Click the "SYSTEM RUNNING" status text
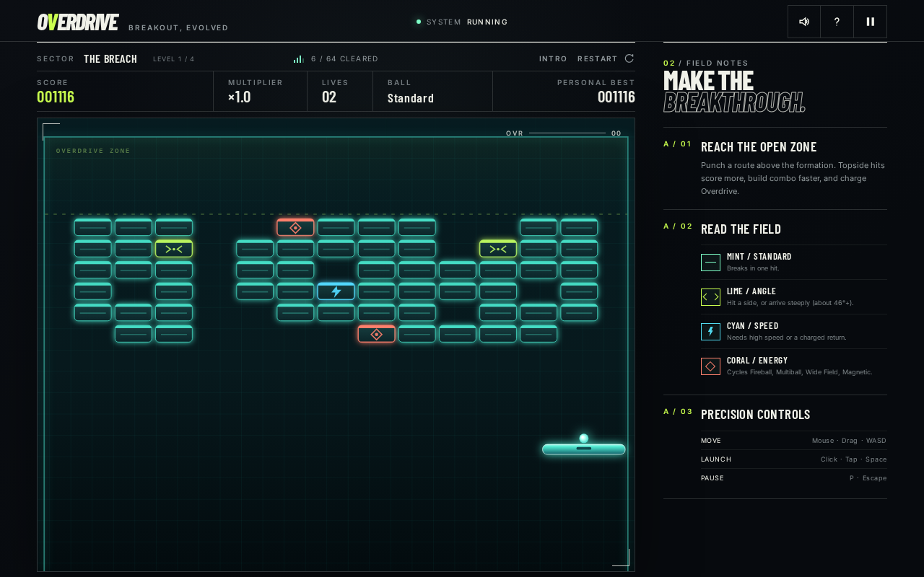This screenshot has height=577, width=924. coord(467,22)
